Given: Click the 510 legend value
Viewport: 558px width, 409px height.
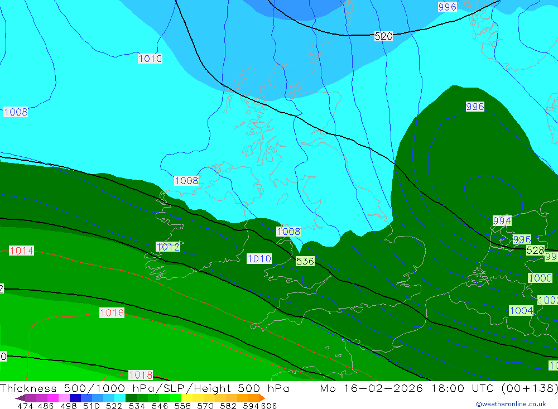Looking at the screenshot, I should point(90,406).
